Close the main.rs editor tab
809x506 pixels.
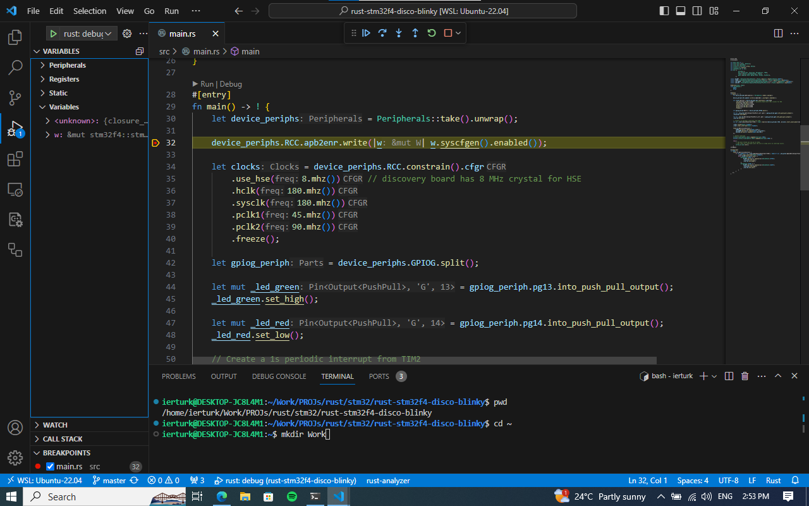click(x=216, y=34)
